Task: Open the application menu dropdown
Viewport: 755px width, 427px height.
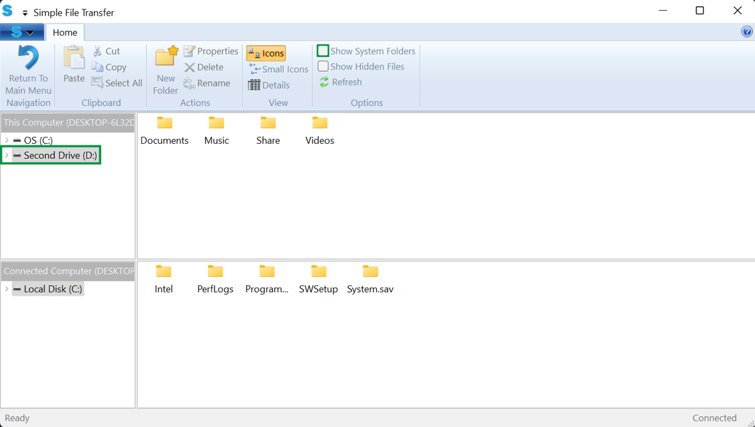Action: [23, 31]
